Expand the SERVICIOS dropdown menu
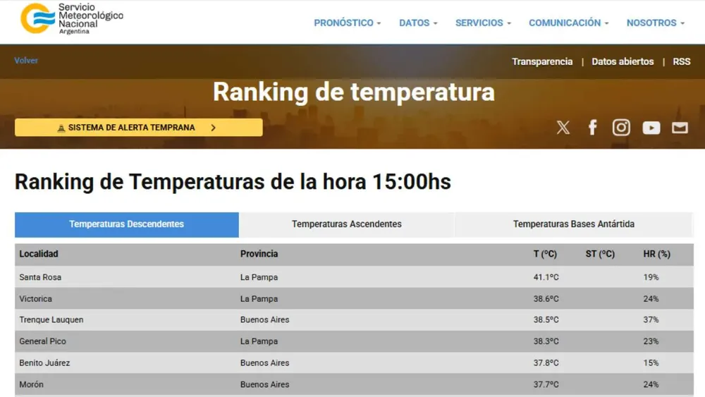705x397 pixels. (483, 23)
